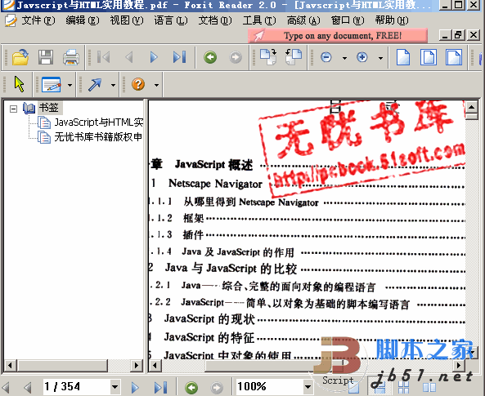The image size is (485, 396).
Task: Open the 窗口(W) menu
Action: (348, 20)
